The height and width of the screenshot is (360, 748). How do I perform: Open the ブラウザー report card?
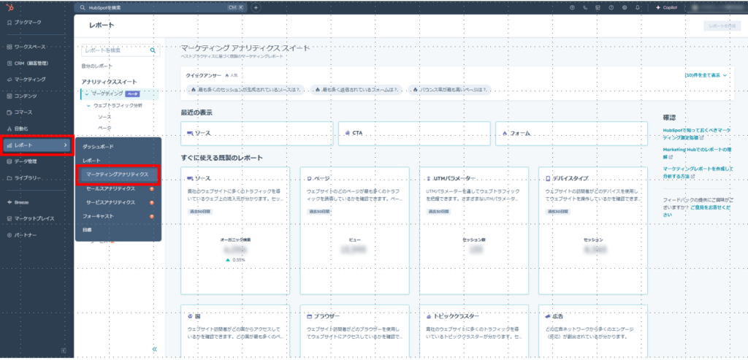point(354,332)
